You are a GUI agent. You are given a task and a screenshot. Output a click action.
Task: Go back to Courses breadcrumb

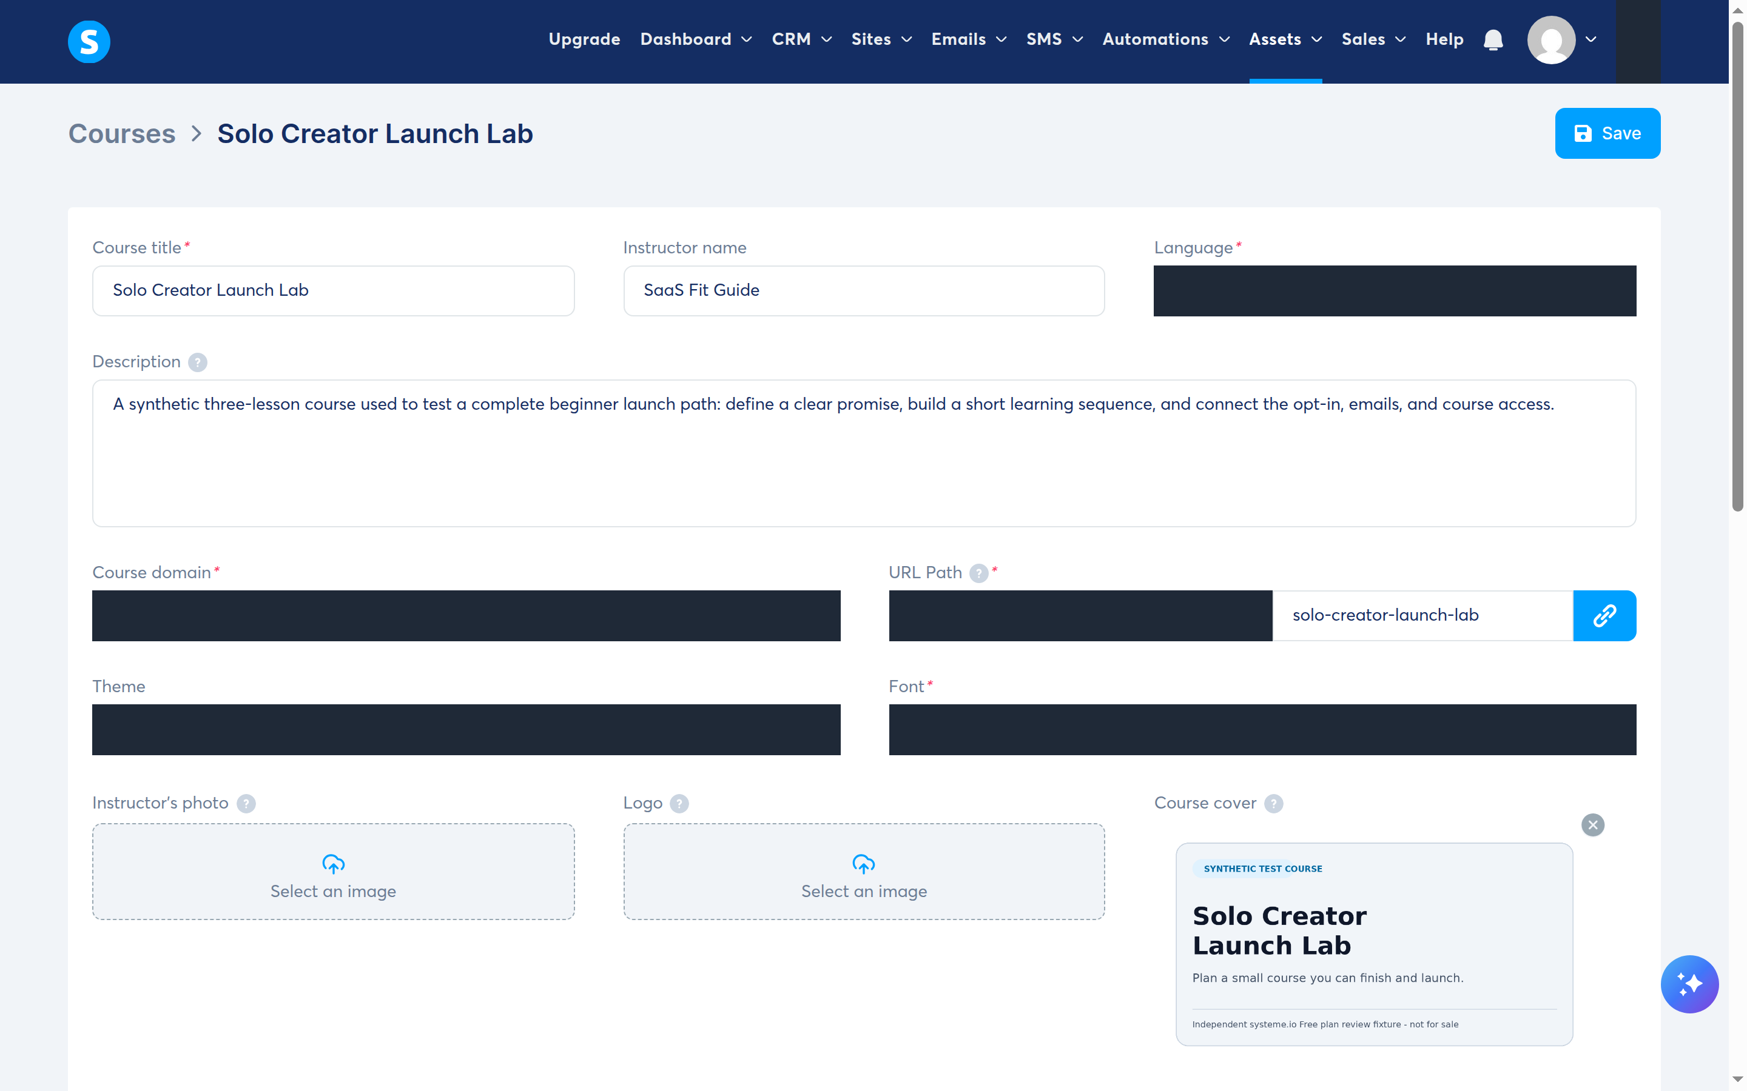click(x=122, y=133)
